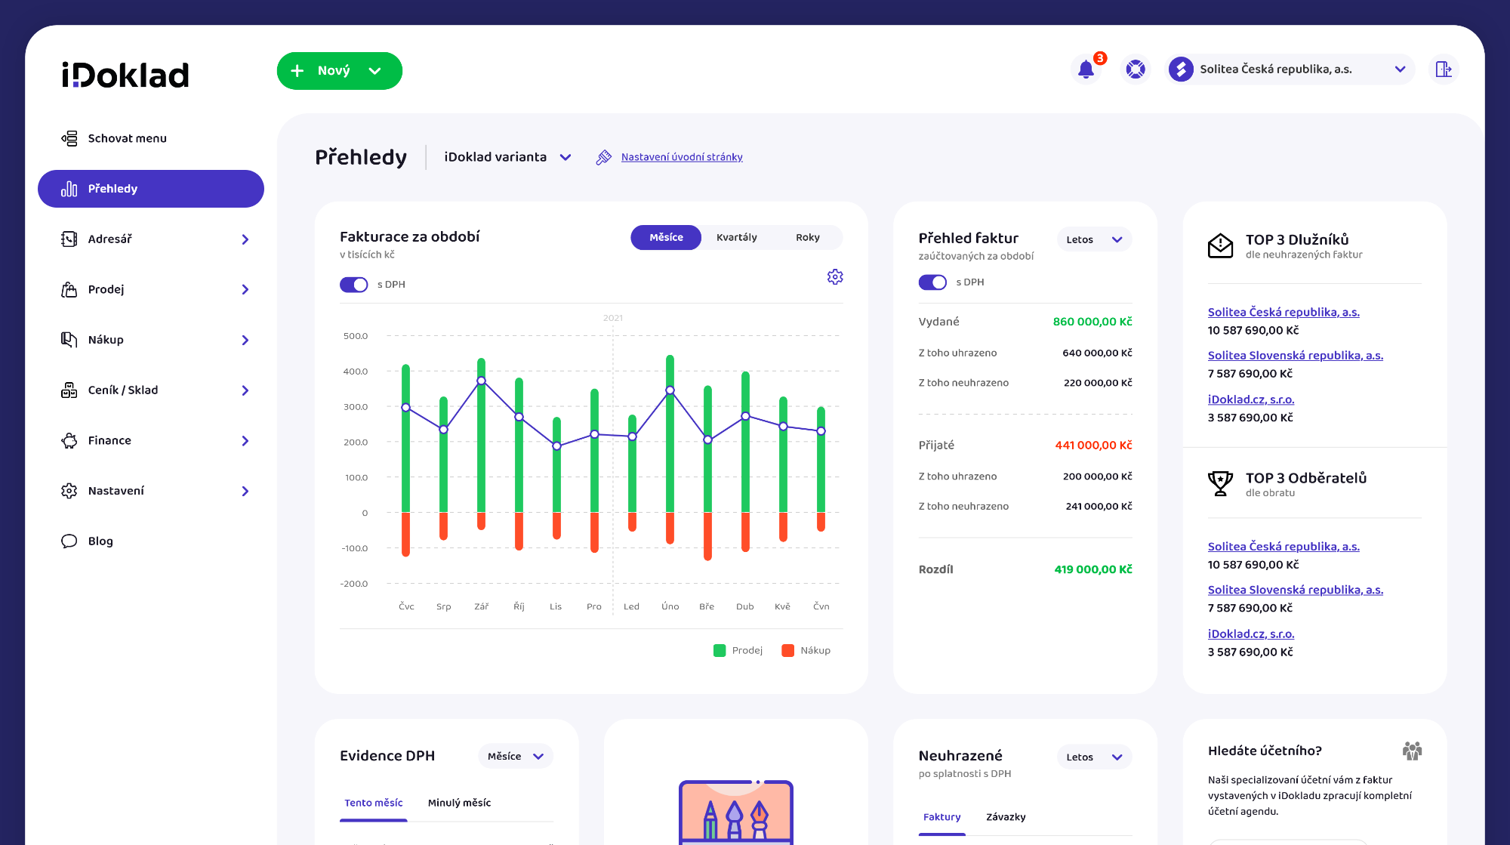Image resolution: width=1510 pixels, height=845 pixels.
Task: Click the Finance piggy bank icon
Action: [69, 441]
